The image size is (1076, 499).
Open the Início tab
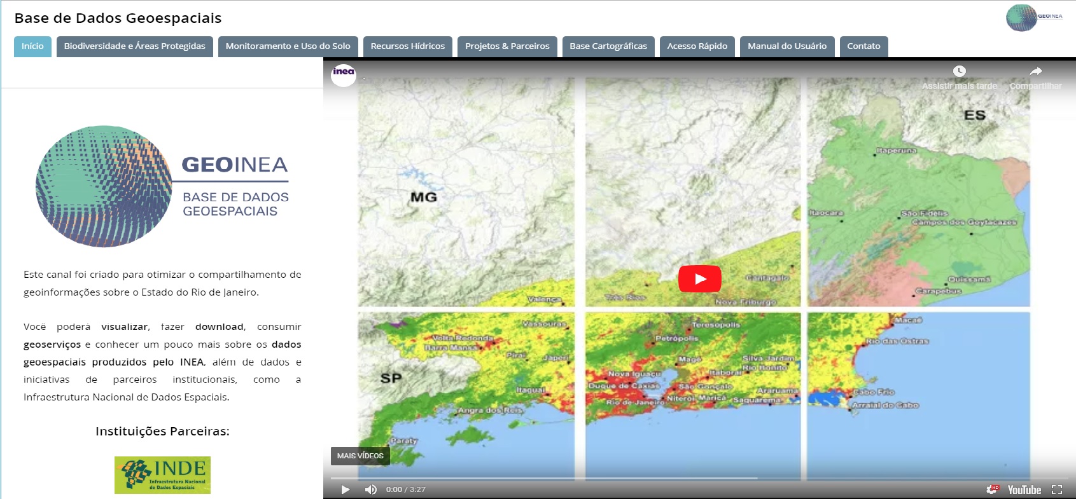coord(32,46)
